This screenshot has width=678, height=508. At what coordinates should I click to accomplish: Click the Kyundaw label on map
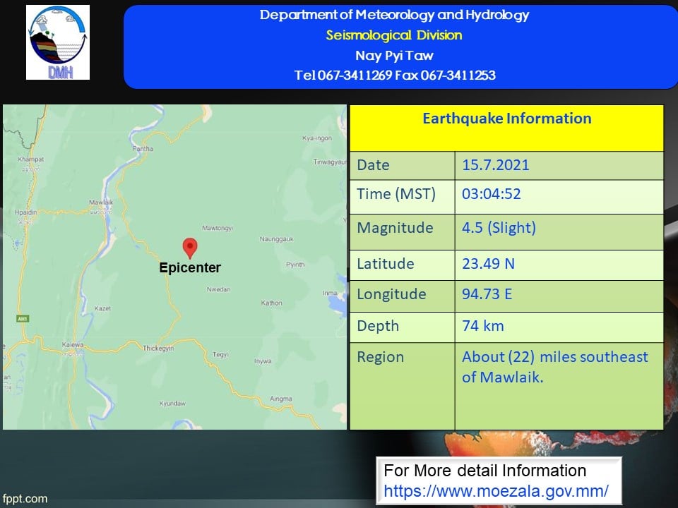[x=172, y=404]
